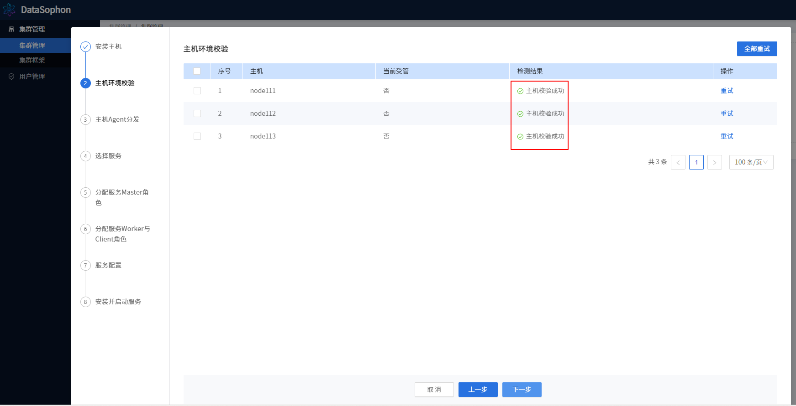Click step 3 circle 主机Agent分发
This screenshot has width=796, height=406.
pos(85,119)
